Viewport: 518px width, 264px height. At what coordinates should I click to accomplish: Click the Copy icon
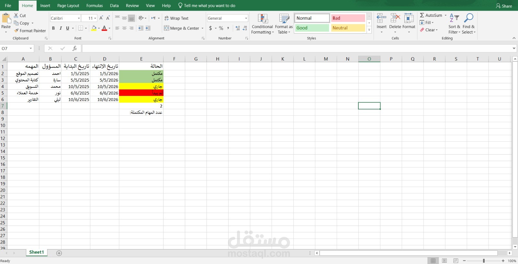click(16, 23)
